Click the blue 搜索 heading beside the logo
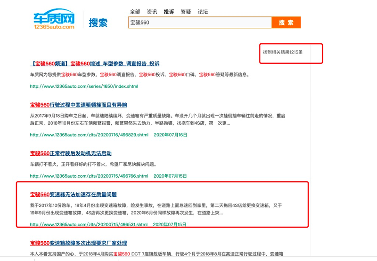The height and width of the screenshot is (261, 377). pos(98,23)
